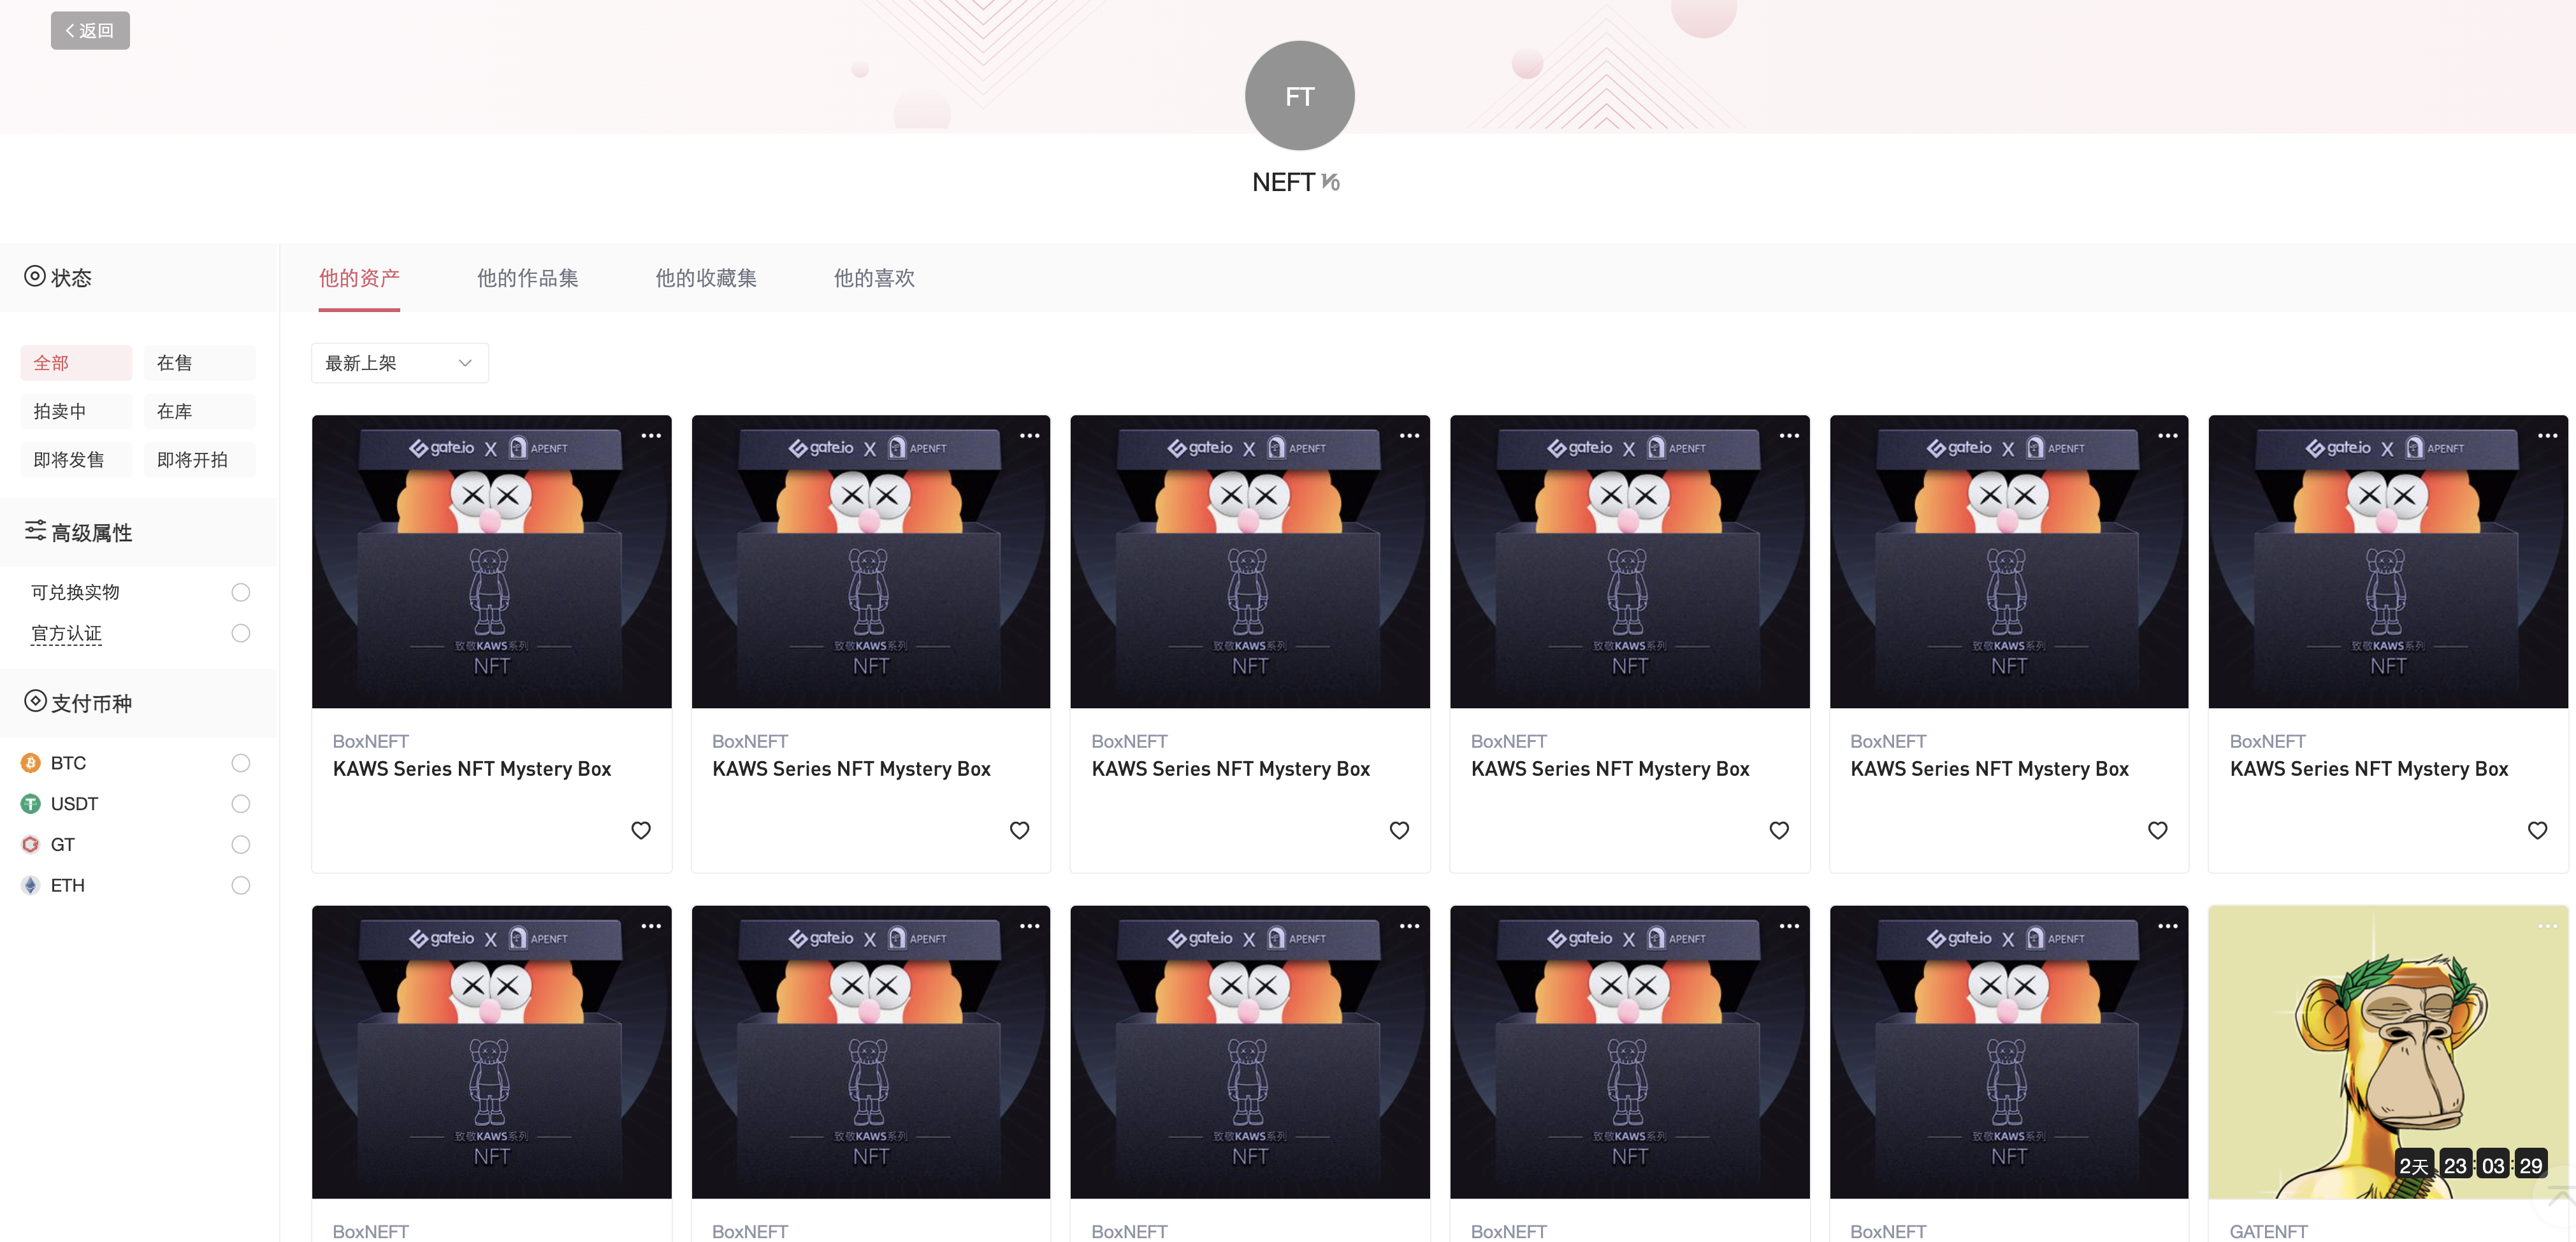Click the auction countdown timer on ape card
The image size is (2576, 1242).
coord(2471,1165)
